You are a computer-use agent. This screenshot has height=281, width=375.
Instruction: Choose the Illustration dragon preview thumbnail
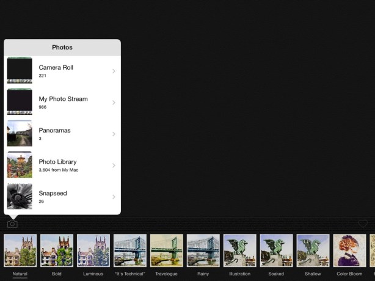[x=239, y=250]
